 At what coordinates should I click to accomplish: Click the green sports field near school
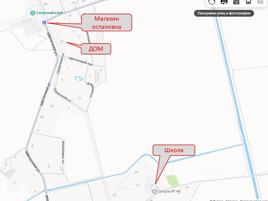tap(173, 181)
